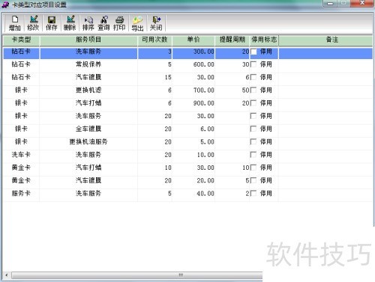Toggle 停用 checkbox for 黄金卡 汽车镀膜 row

[253, 180]
